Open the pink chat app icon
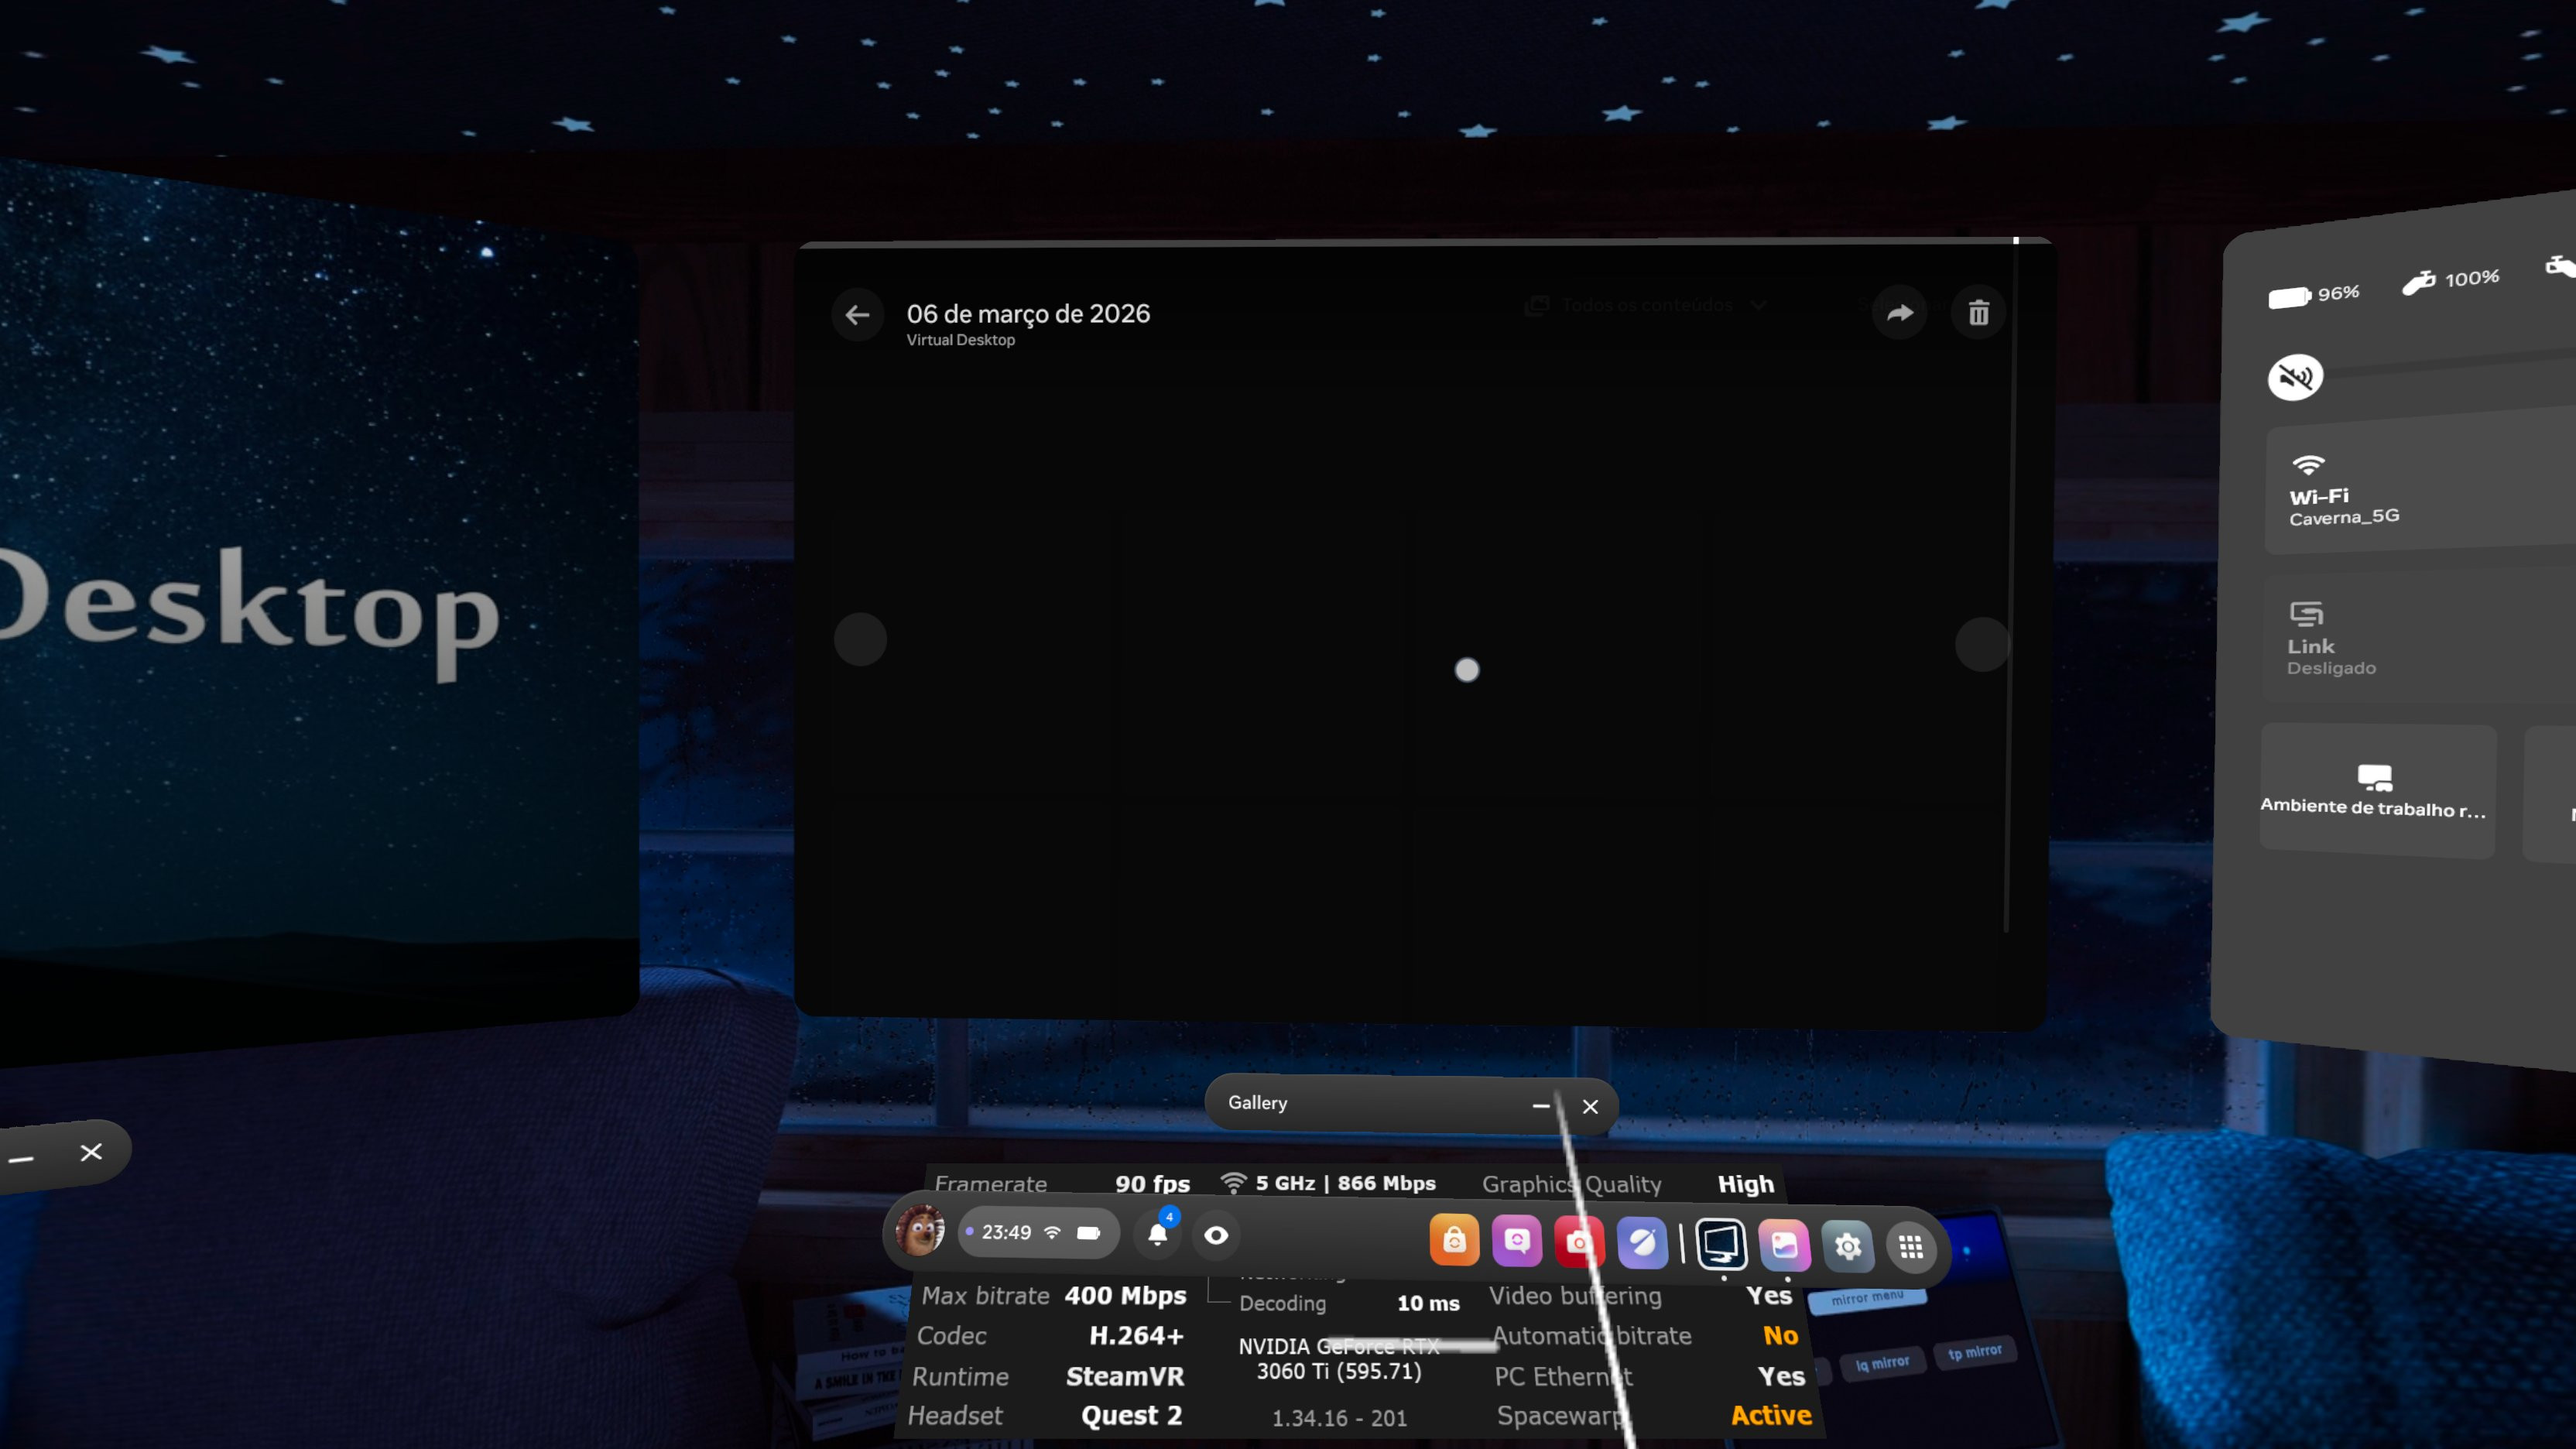2576x1449 pixels. point(1516,1242)
